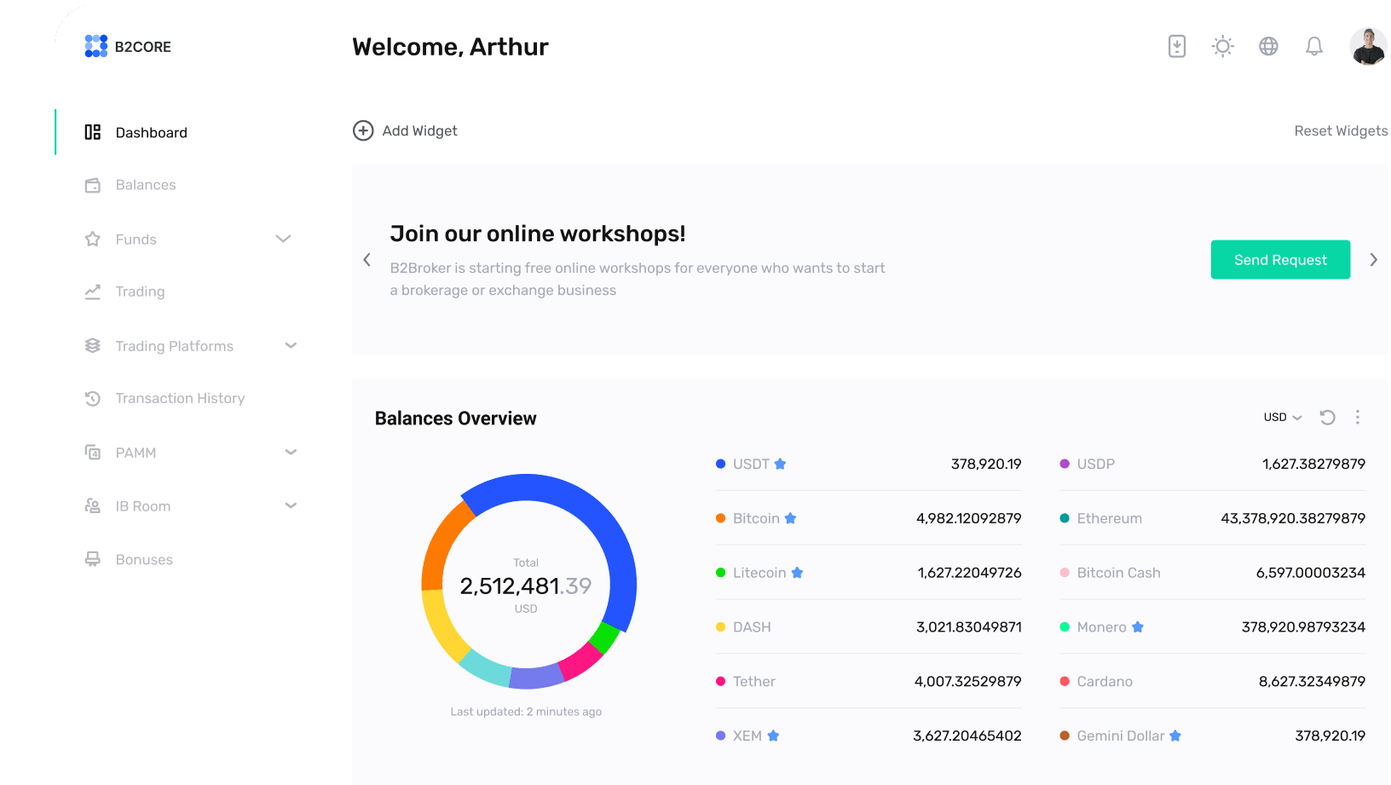Switch to the Balances section

pos(146,185)
